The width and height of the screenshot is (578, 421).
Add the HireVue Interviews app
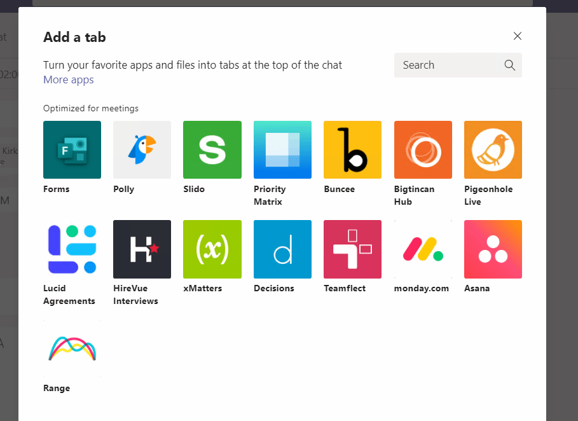(x=142, y=249)
